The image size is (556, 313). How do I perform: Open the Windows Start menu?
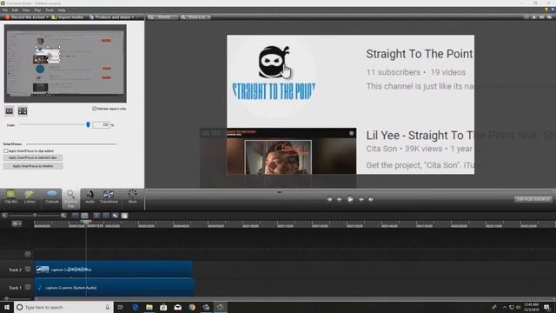(7, 307)
